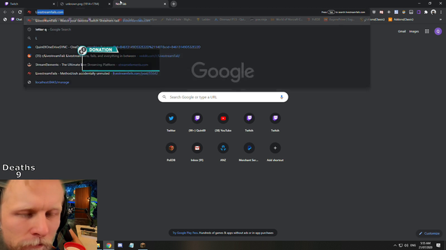Open a new tab with plus button
The width and height of the screenshot is (446, 250).
coord(174,4)
